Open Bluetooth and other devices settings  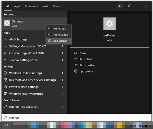pyautogui.click(x=34, y=80)
